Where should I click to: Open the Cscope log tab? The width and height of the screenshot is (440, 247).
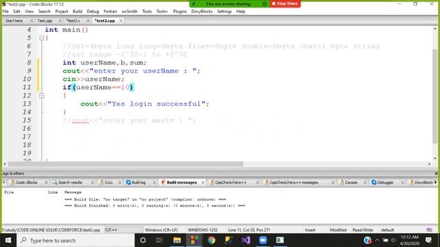pyautogui.click(x=351, y=183)
